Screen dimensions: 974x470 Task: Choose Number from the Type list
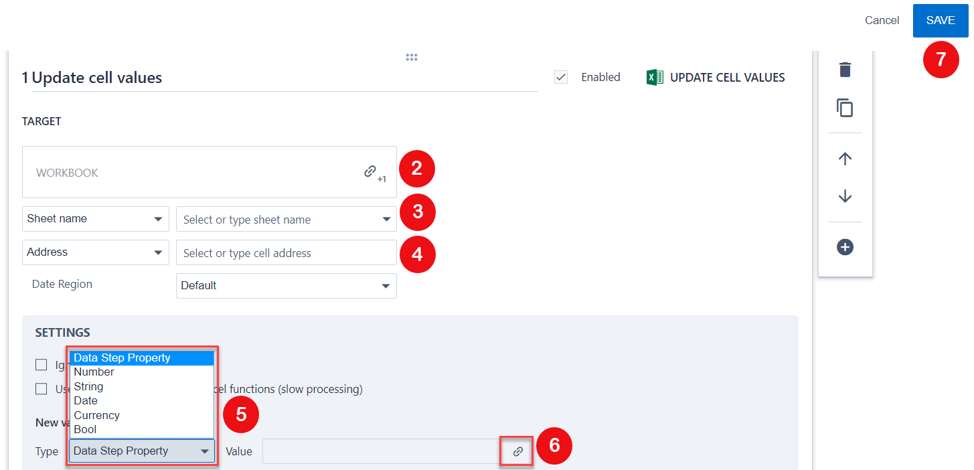(x=94, y=372)
